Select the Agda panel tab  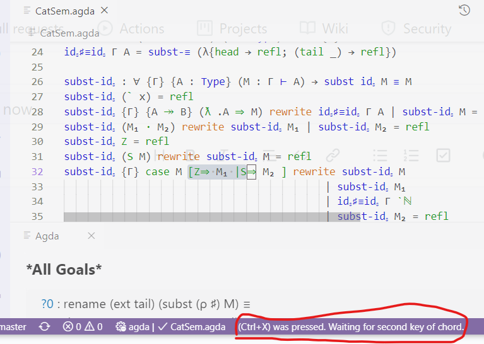tap(47, 236)
